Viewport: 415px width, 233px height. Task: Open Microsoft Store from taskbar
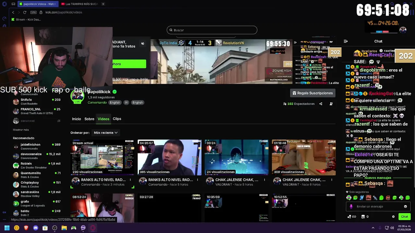(x=45, y=228)
